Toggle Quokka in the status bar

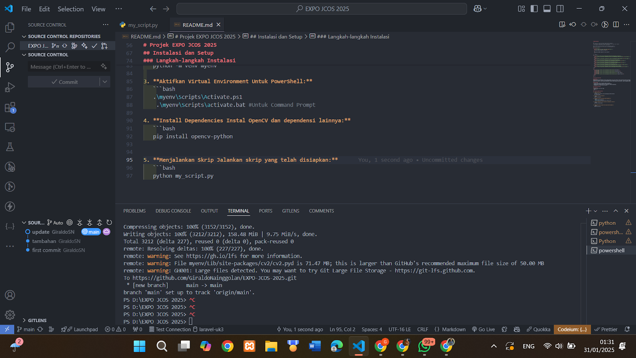coord(538,329)
